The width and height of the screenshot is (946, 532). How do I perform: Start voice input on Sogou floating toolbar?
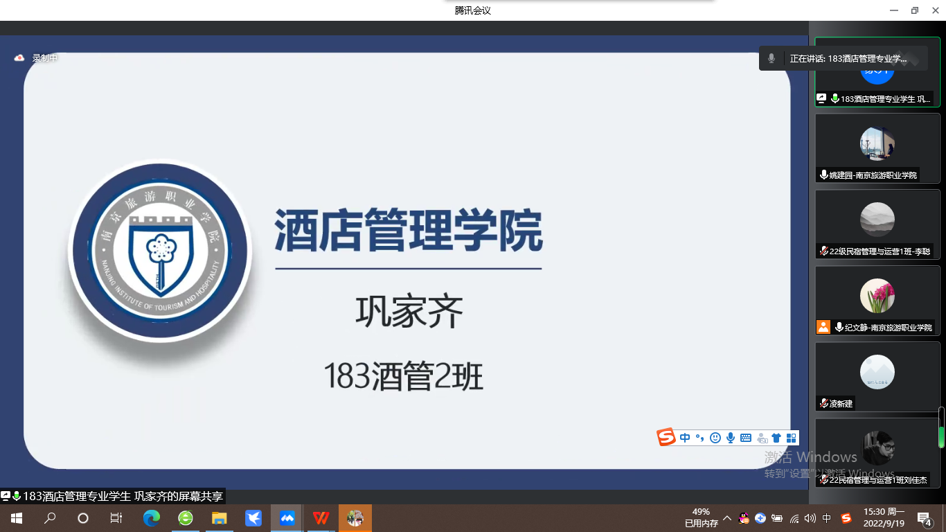[731, 438]
